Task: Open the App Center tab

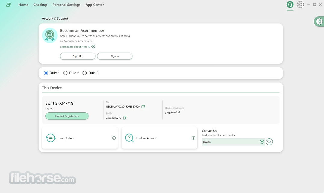Action: click(x=95, y=5)
